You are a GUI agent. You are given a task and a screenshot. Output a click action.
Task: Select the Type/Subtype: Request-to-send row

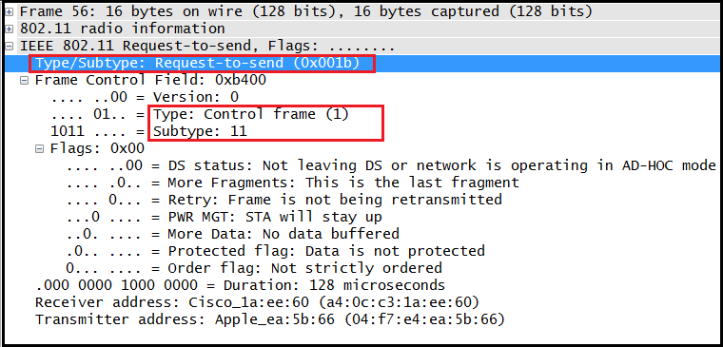click(362, 63)
